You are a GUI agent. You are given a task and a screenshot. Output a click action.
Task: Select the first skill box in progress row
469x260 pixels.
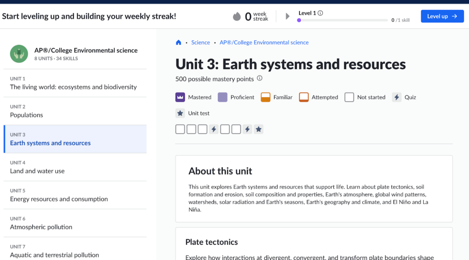coord(180,130)
